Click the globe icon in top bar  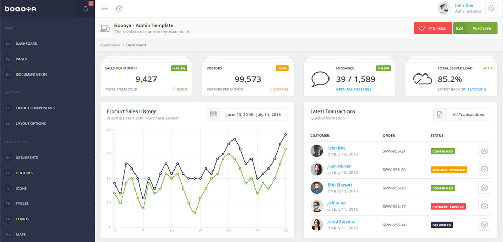(119, 9)
